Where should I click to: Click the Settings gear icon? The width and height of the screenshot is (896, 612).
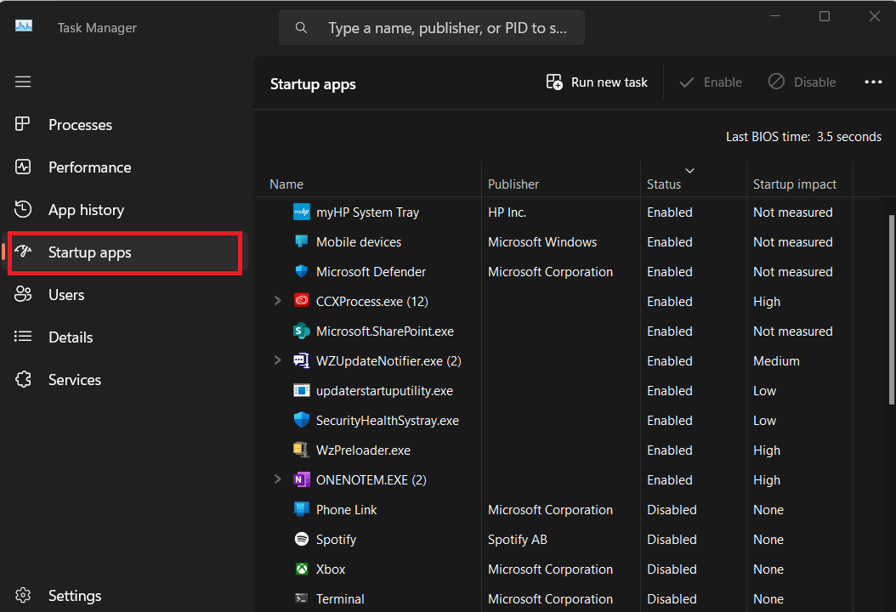[x=23, y=595]
